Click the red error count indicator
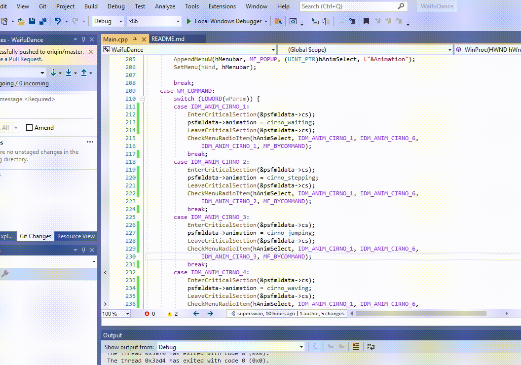Screen dimensions: 521x365 coord(150,314)
